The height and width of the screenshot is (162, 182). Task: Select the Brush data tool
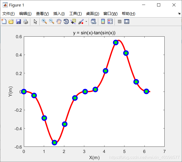(81, 21)
